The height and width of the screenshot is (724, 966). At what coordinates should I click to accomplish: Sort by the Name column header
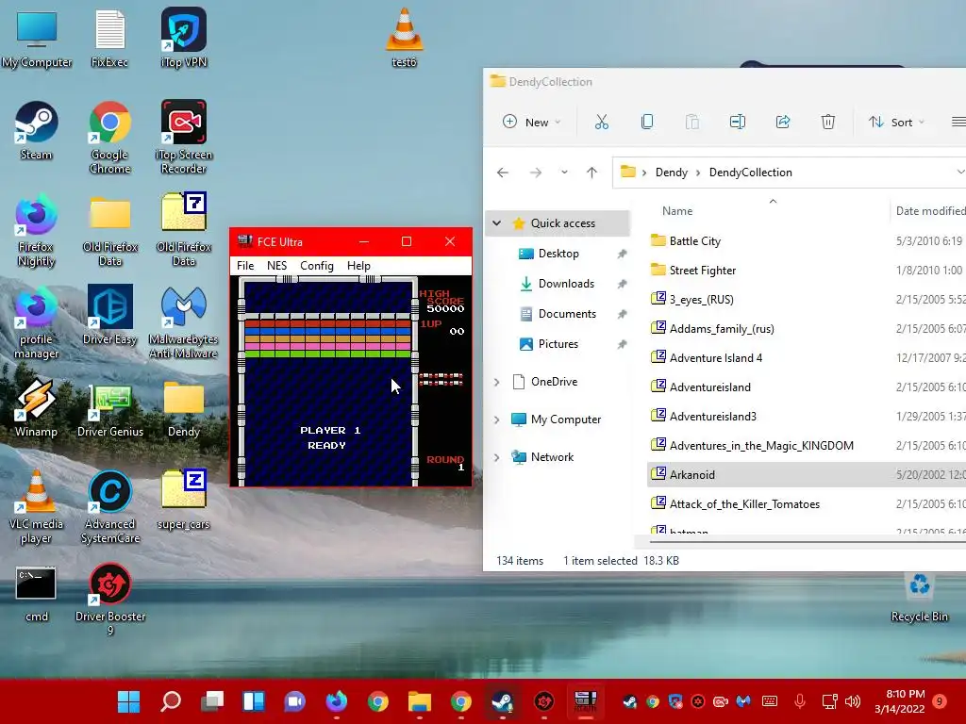677,211
